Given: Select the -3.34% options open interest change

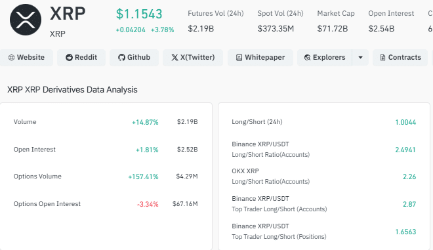Looking at the screenshot, I should coord(148,205).
